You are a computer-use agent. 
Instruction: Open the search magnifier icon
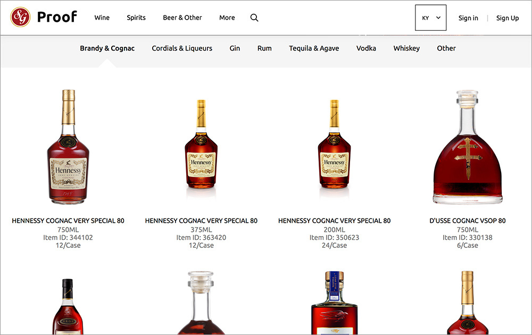[x=254, y=18]
